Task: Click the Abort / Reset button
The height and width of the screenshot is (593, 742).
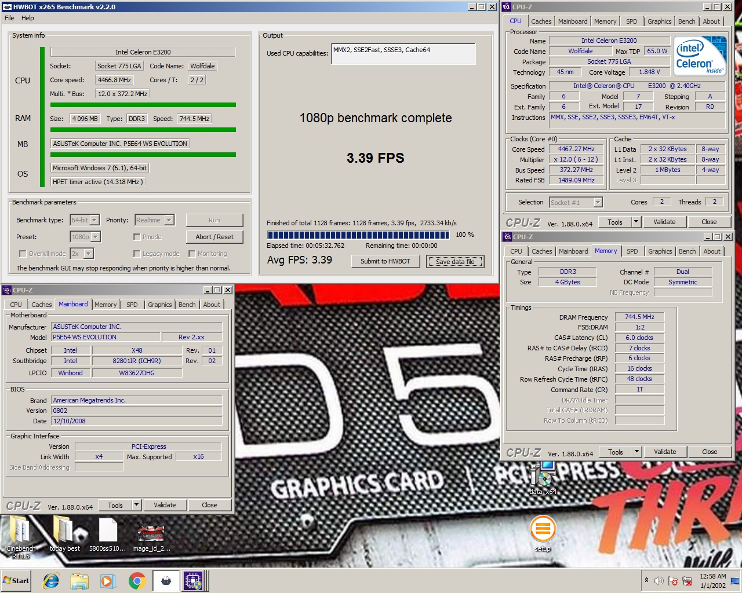Action: click(214, 237)
